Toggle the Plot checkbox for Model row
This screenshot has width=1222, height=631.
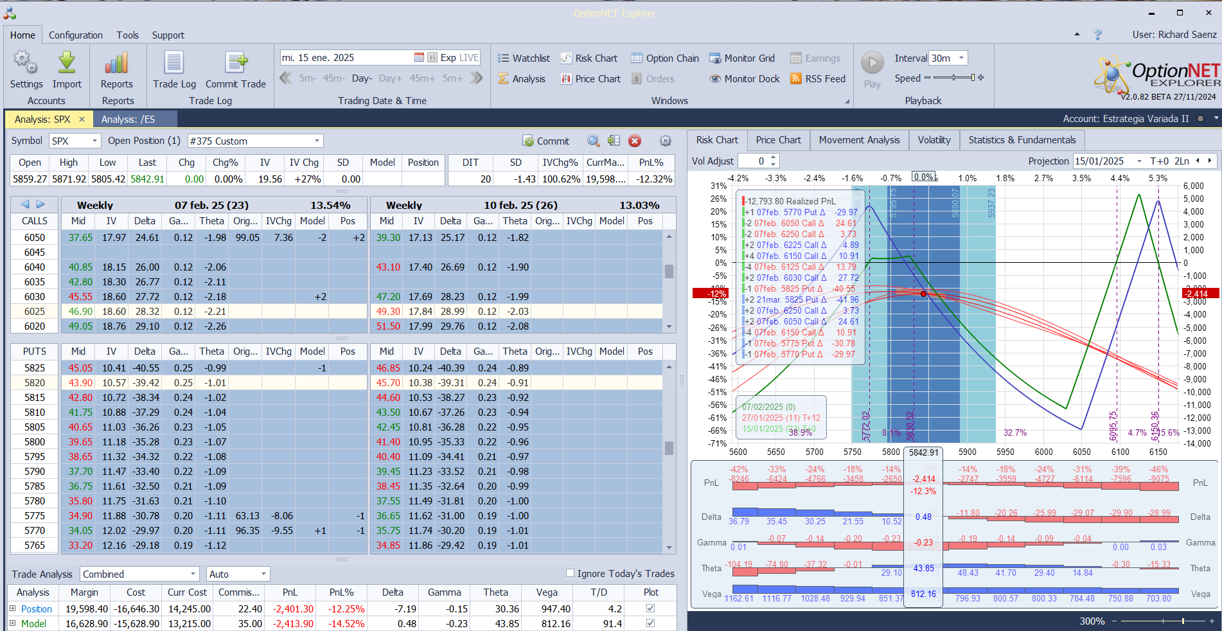[650, 623]
